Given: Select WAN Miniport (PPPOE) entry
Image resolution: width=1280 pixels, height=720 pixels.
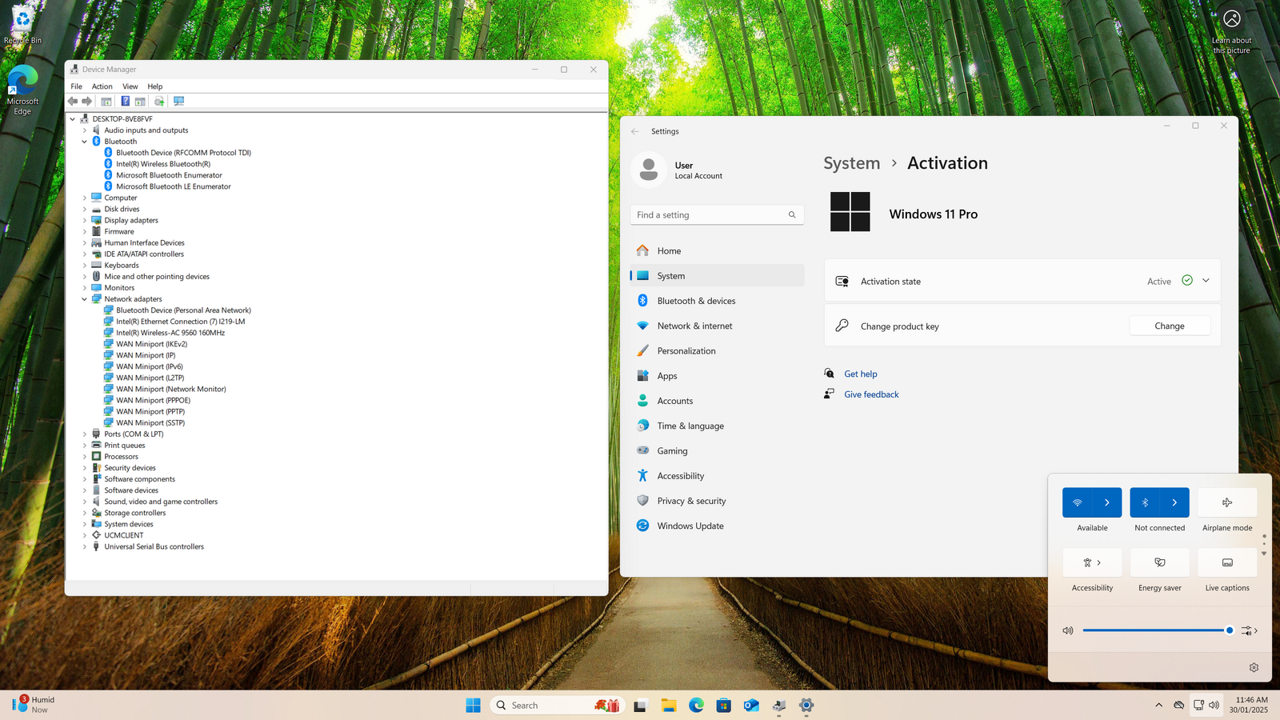Looking at the screenshot, I should tap(154, 400).
